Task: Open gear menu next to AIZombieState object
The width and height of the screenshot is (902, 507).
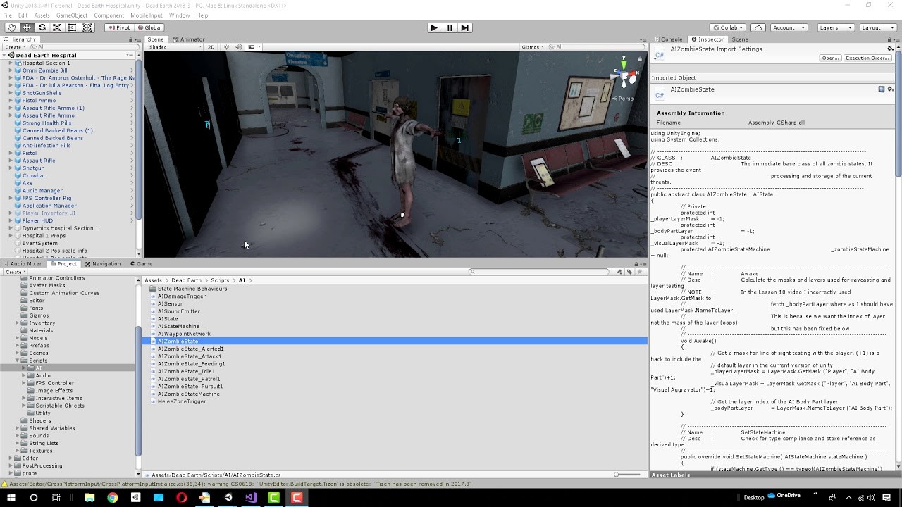Action: (x=890, y=89)
